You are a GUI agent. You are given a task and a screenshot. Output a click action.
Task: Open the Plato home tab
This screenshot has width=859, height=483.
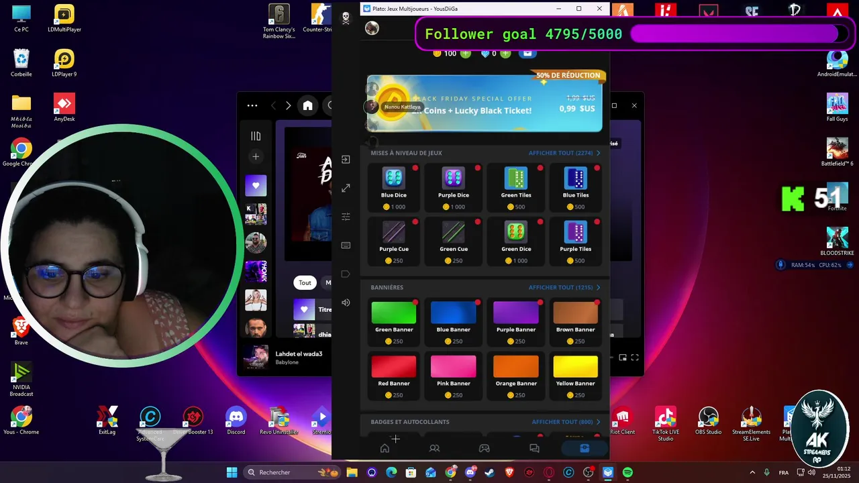pos(385,448)
